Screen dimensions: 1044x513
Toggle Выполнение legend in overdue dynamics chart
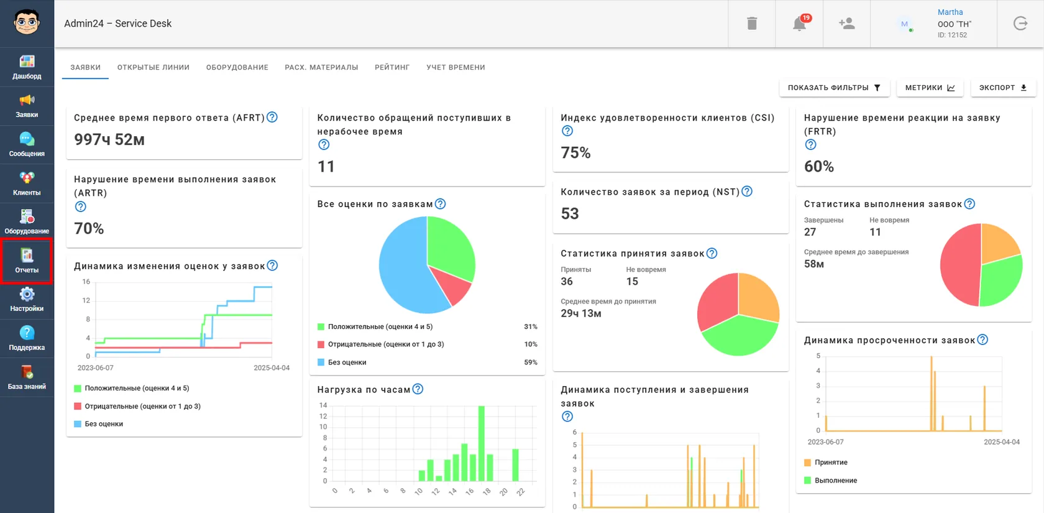pyautogui.click(x=831, y=480)
